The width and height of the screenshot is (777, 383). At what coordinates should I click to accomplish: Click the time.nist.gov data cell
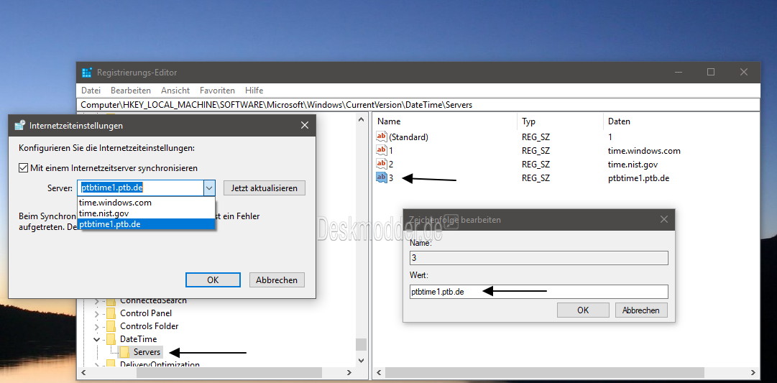pyautogui.click(x=633, y=164)
